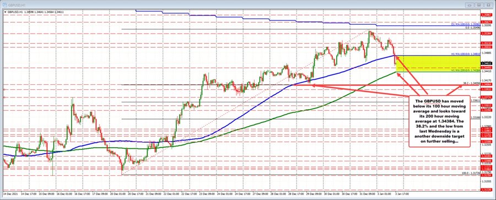Viewport: 496px width, 200px height.
Task: Click the 0.0 Fibonacci label at 1.35496
Action: click(x=473, y=28)
